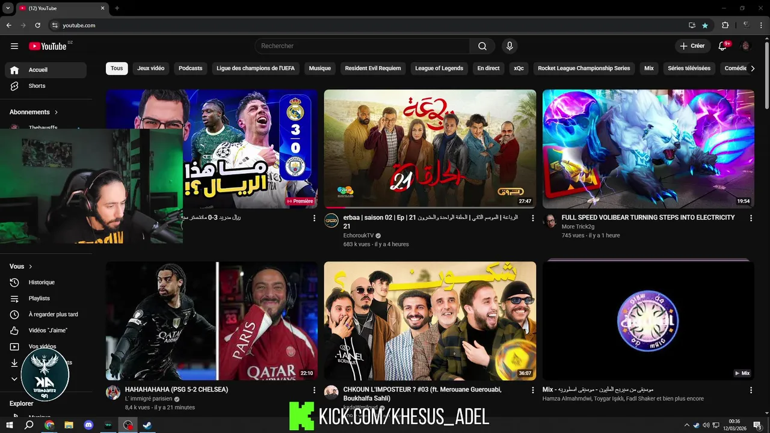Screen dimensions: 770x433
Task: Open Chrome's three-dot menu
Action: click(x=760, y=25)
